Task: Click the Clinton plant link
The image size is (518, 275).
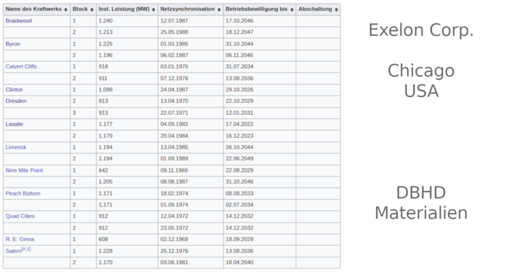Action: click(x=14, y=89)
